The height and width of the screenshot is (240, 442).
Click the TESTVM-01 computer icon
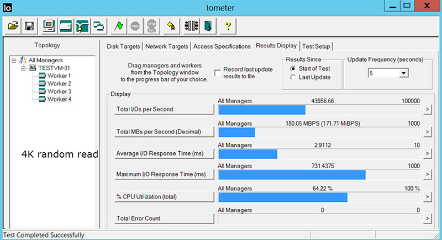[33, 68]
